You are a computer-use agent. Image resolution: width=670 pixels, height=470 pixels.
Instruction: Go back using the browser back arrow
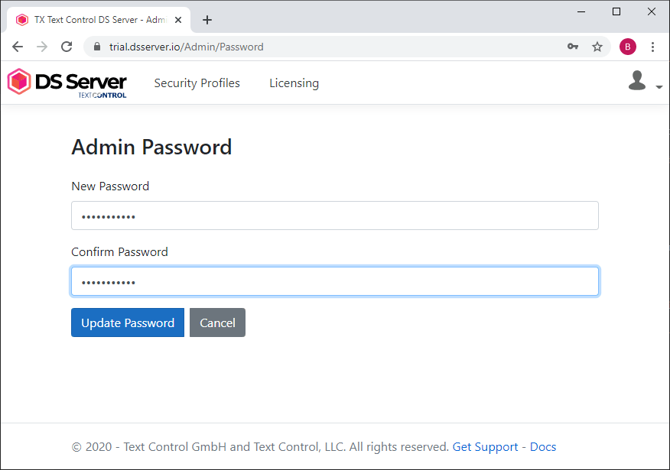(x=18, y=47)
